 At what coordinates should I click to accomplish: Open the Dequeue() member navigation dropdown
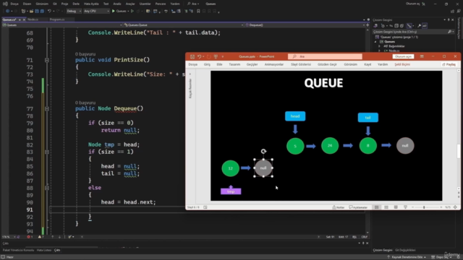click(305, 25)
